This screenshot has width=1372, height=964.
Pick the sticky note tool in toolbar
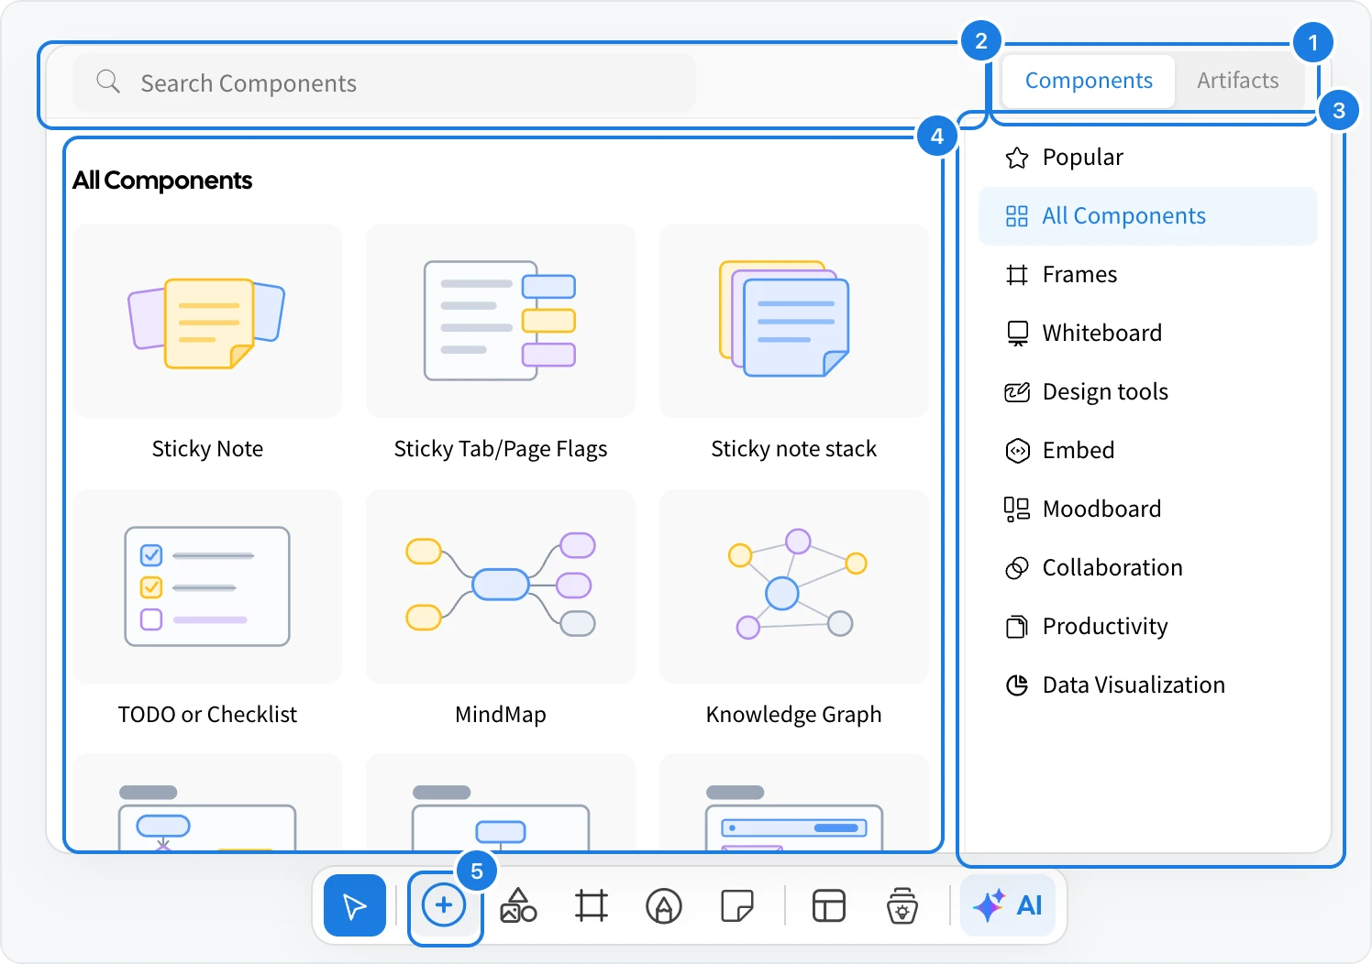[737, 905]
